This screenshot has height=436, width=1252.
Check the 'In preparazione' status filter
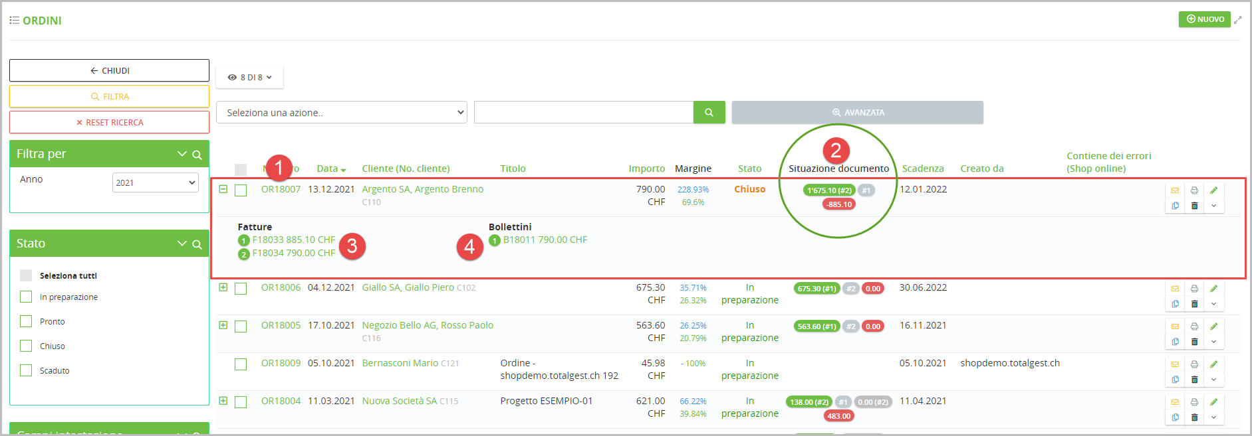[26, 297]
